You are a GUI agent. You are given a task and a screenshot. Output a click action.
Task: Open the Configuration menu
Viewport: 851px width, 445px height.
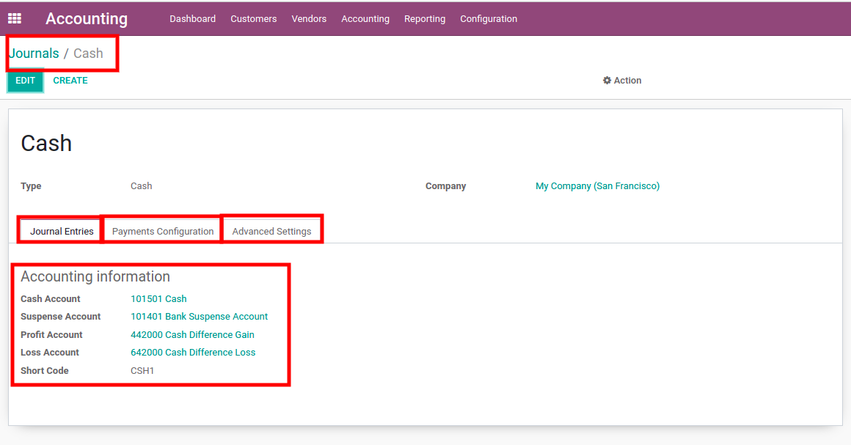(x=488, y=19)
